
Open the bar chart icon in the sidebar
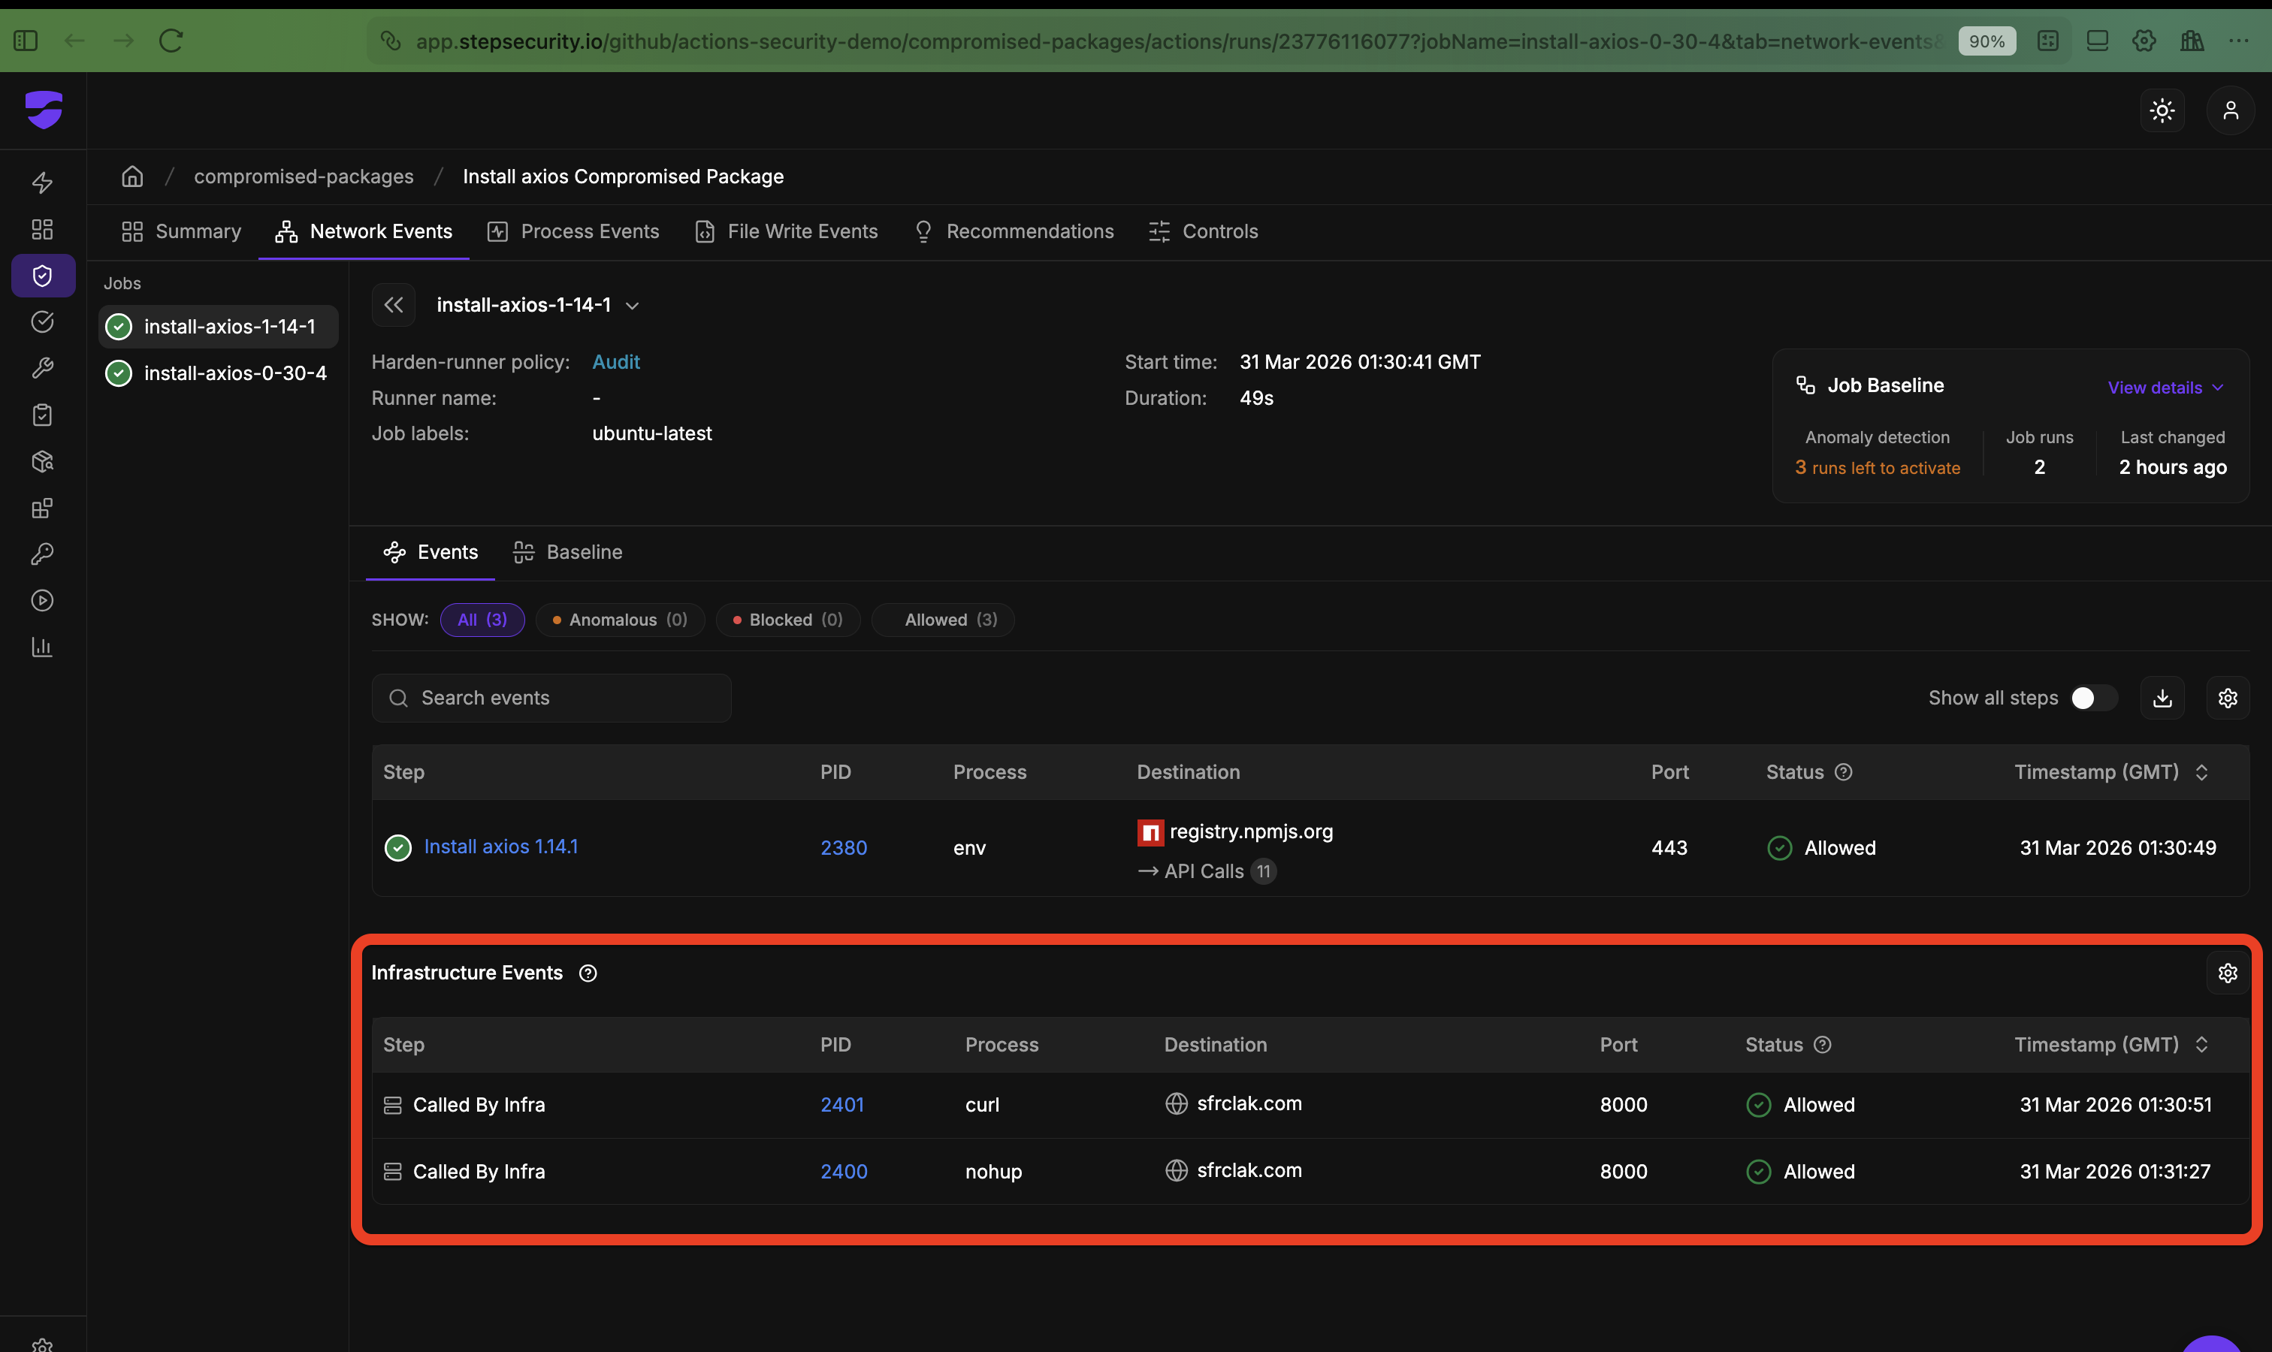pyautogui.click(x=43, y=647)
